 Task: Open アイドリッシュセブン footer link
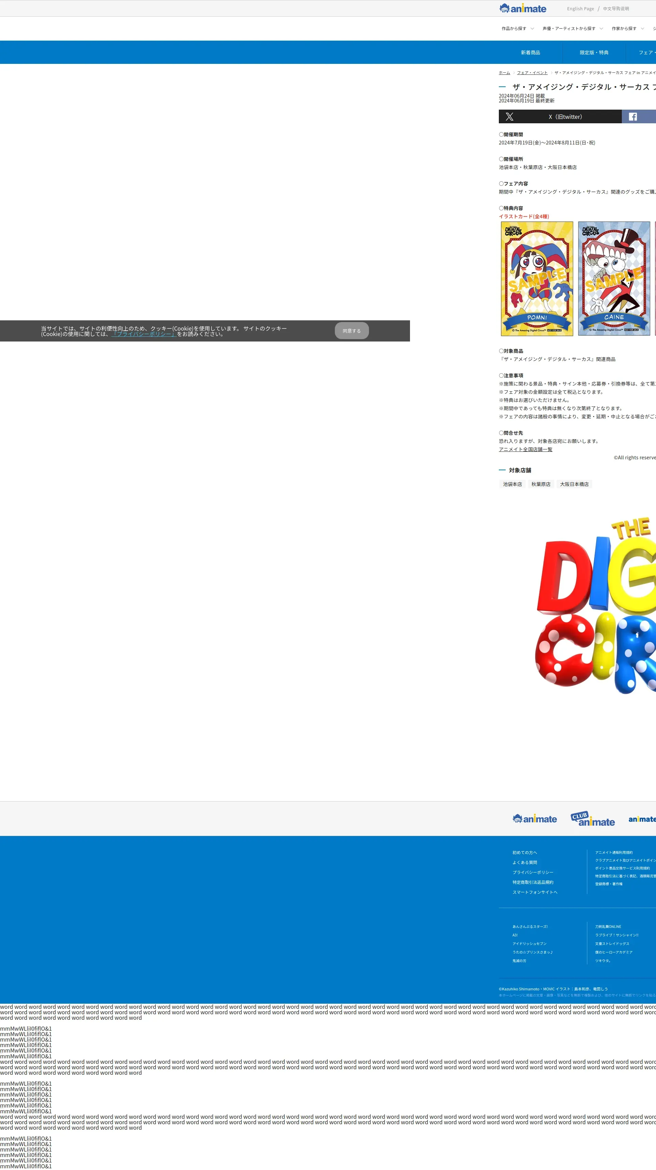point(529,944)
